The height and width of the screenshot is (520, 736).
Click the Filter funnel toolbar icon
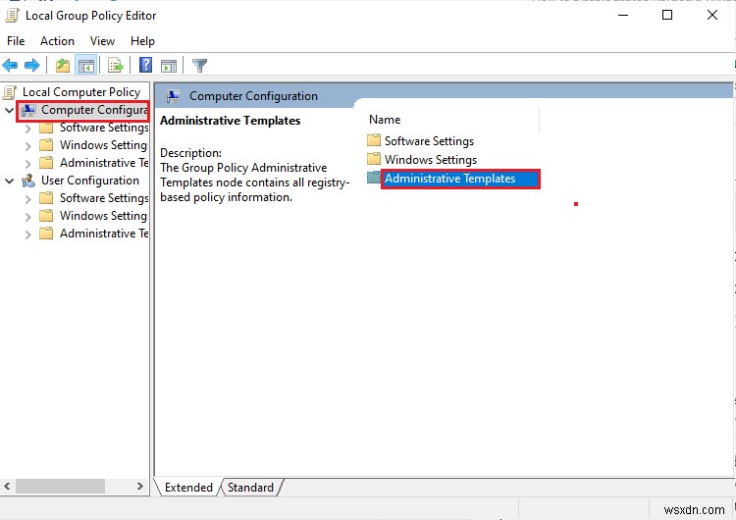pos(199,65)
